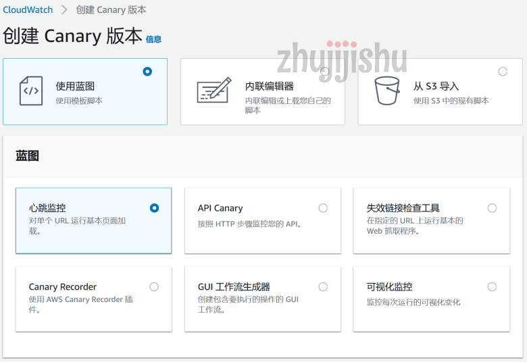Click the 可视化监控 blueprint title

click(389, 287)
